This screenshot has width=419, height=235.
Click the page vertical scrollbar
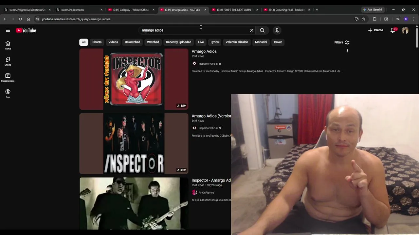417,39
